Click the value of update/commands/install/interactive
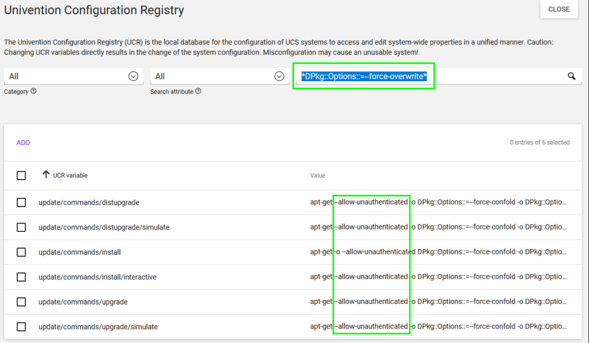The height and width of the screenshot is (343, 589). [x=438, y=276]
